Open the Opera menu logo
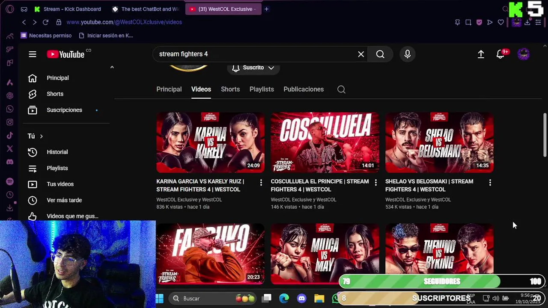 (10, 9)
